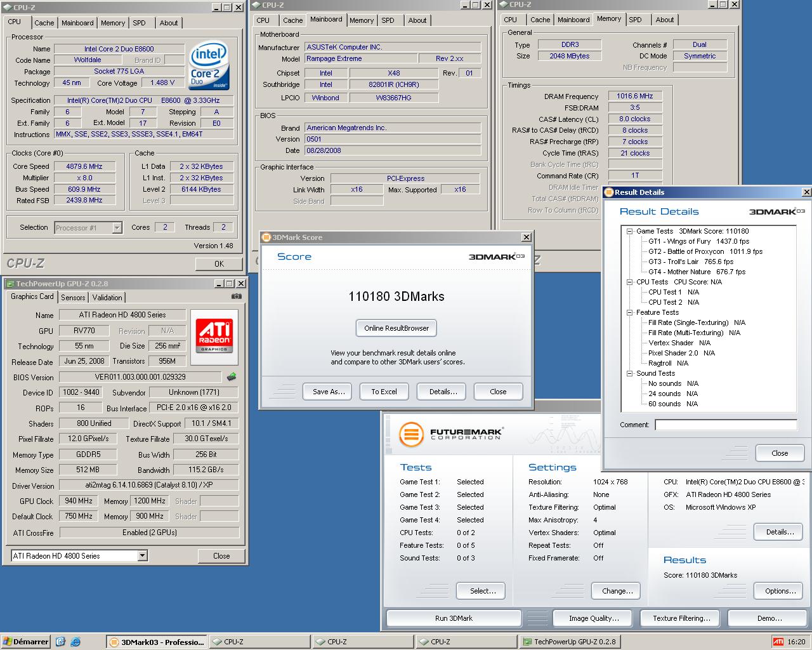
Task: Click the Demo button
Action: click(x=769, y=618)
